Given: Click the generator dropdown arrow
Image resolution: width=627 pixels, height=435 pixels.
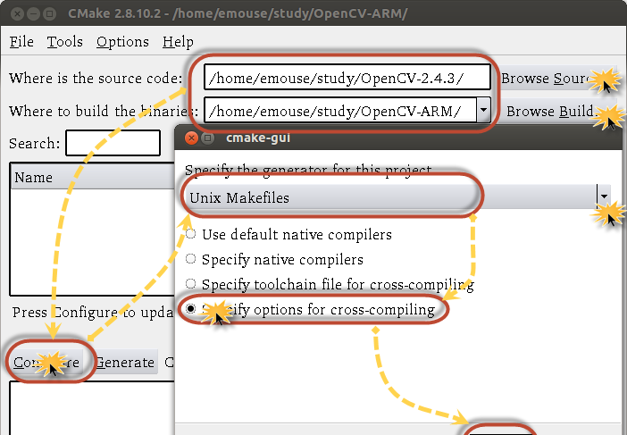Looking at the screenshot, I should tap(604, 197).
